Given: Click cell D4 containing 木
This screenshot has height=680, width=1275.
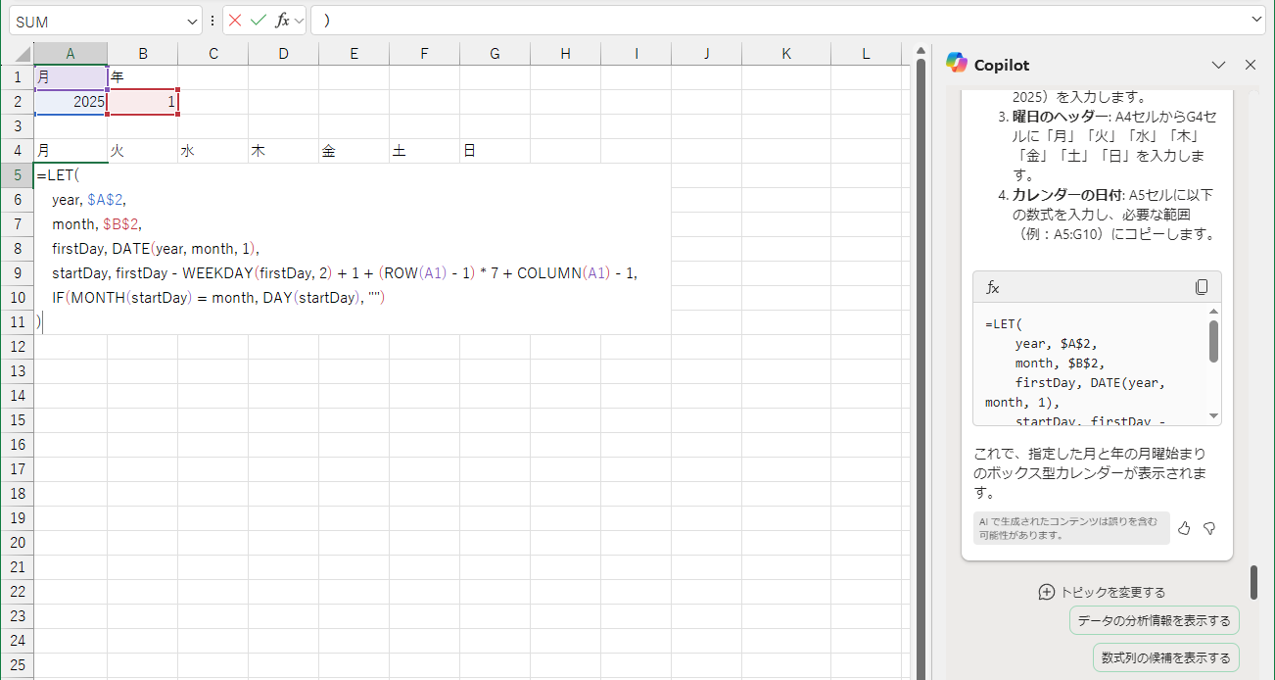Looking at the screenshot, I should [283, 151].
